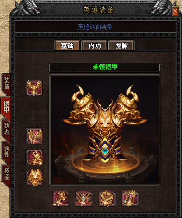
Task: Open the 装备 side tab
Action: point(6,84)
